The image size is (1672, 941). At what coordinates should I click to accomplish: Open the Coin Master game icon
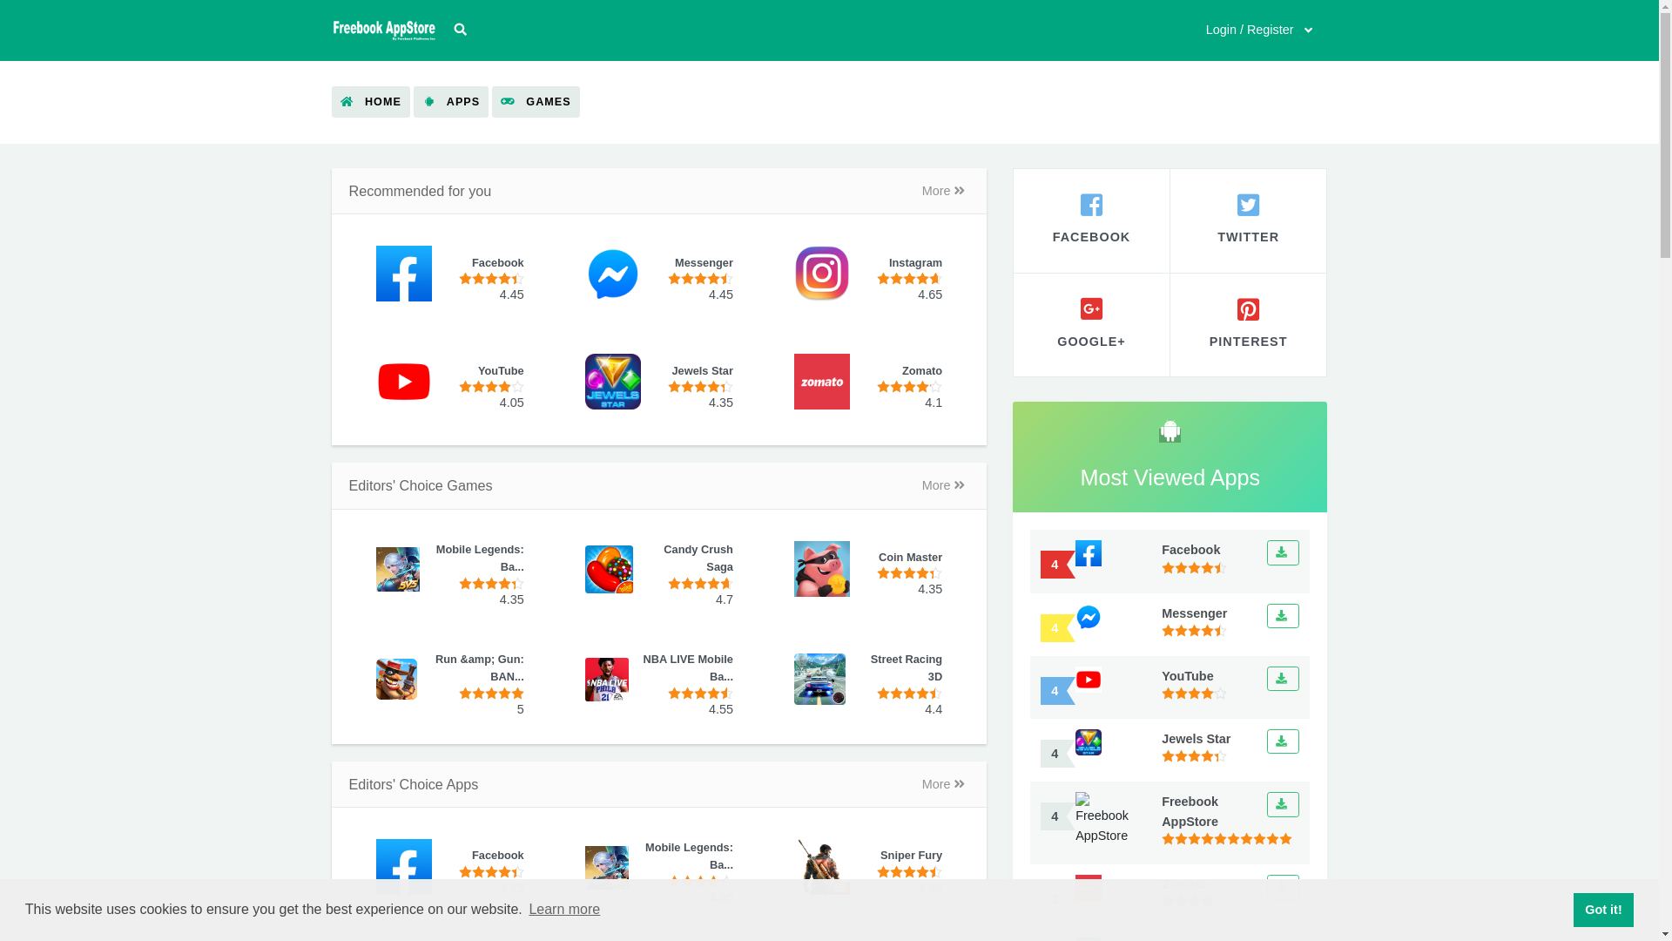pyautogui.click(x=822, y=569)
